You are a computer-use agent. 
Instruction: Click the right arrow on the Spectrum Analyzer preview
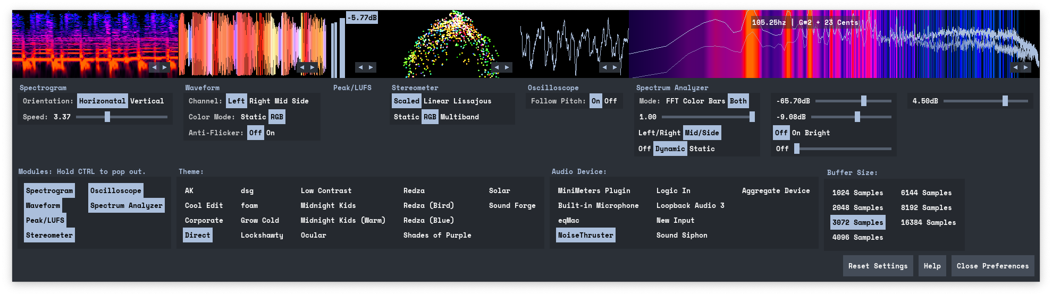(1026, 67)
